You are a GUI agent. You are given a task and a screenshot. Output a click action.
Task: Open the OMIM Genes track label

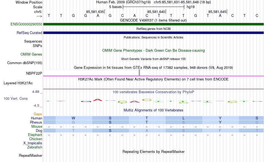pyautogui.click(x=31, y=54)
